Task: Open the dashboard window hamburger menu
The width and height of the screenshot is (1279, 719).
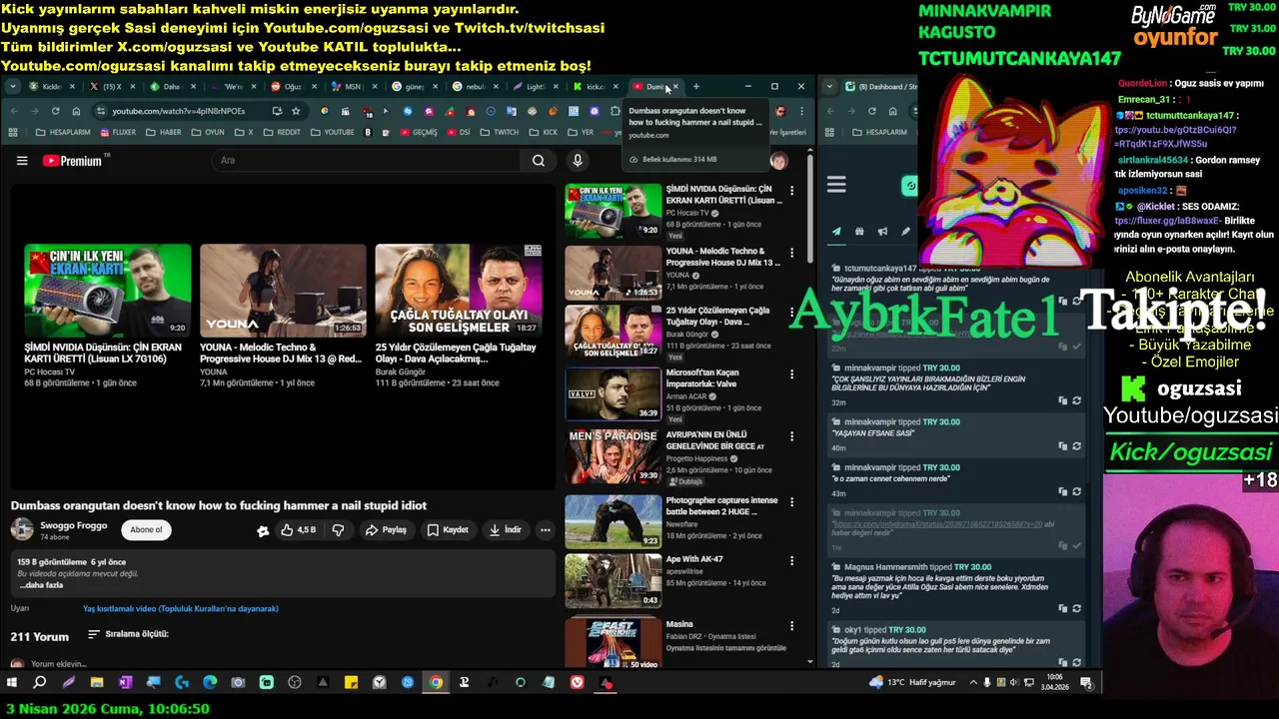Action: [x=836, y=185]
